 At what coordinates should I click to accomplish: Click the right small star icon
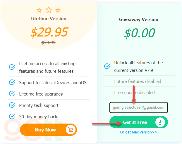coord(58,11)
